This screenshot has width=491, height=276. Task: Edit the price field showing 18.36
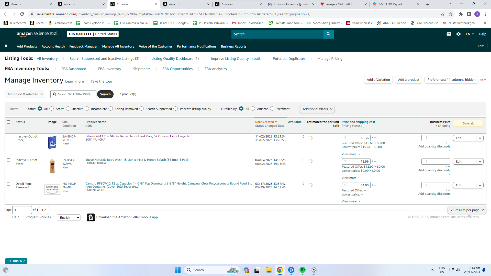pyautogui.click(x=356, y=138)
